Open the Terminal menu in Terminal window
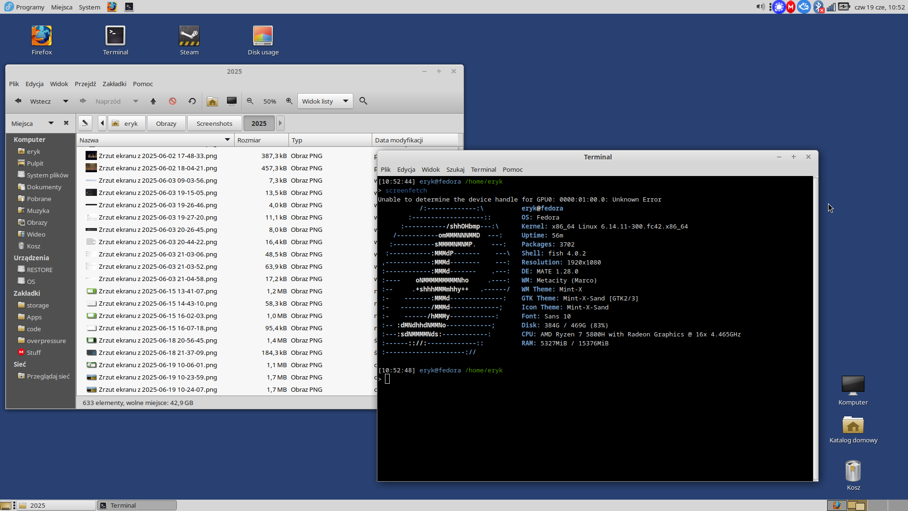The image size is (908, 511). point(483,169)
